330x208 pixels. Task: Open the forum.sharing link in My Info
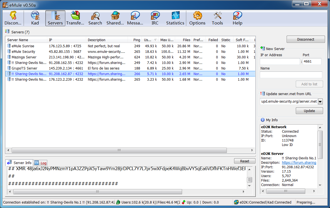tap(299, 163)
